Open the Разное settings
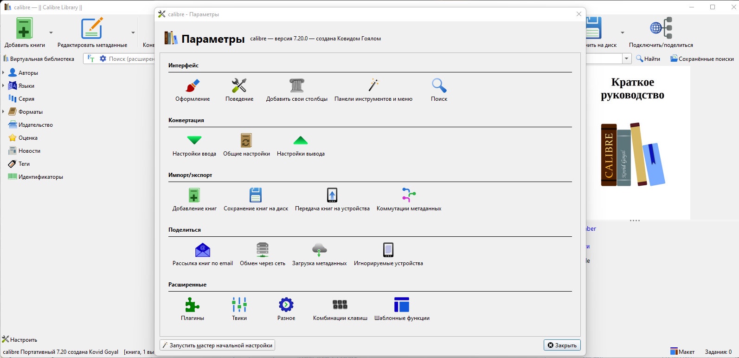This screenshot has width=739, height=358. [286, 309]
